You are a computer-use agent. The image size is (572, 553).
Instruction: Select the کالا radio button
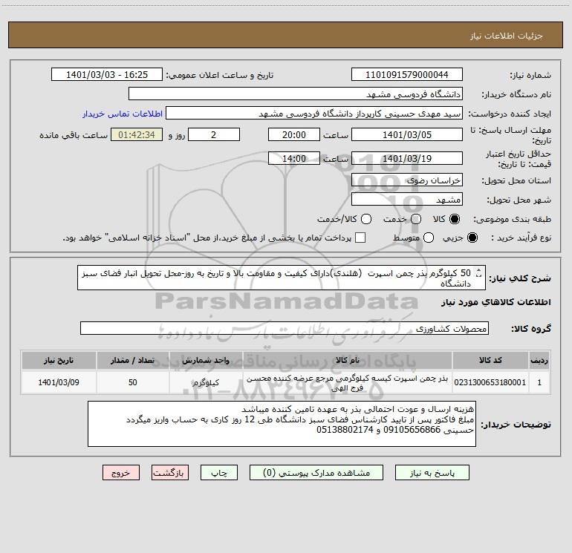tap(455, 219)
